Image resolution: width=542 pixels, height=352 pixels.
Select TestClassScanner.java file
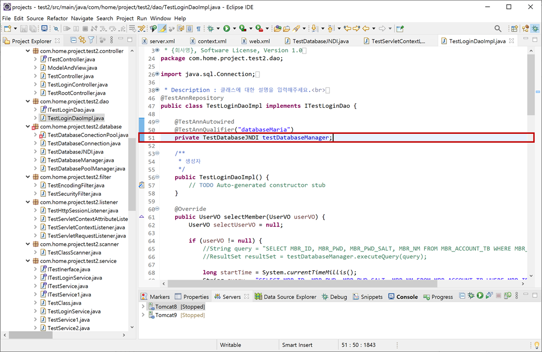pyautogui.click(x=75, y=253)
